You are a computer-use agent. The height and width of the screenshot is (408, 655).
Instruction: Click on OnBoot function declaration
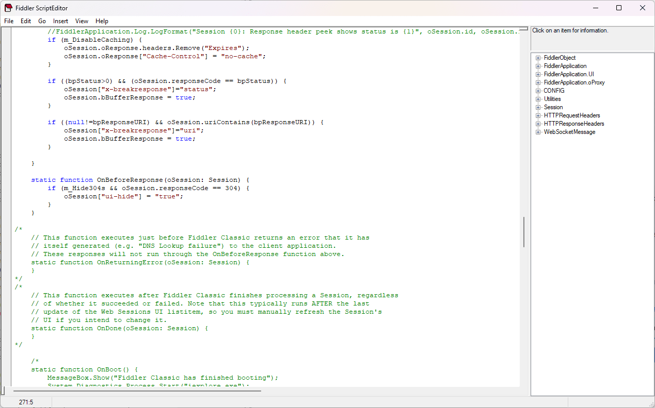pos(85,369)
